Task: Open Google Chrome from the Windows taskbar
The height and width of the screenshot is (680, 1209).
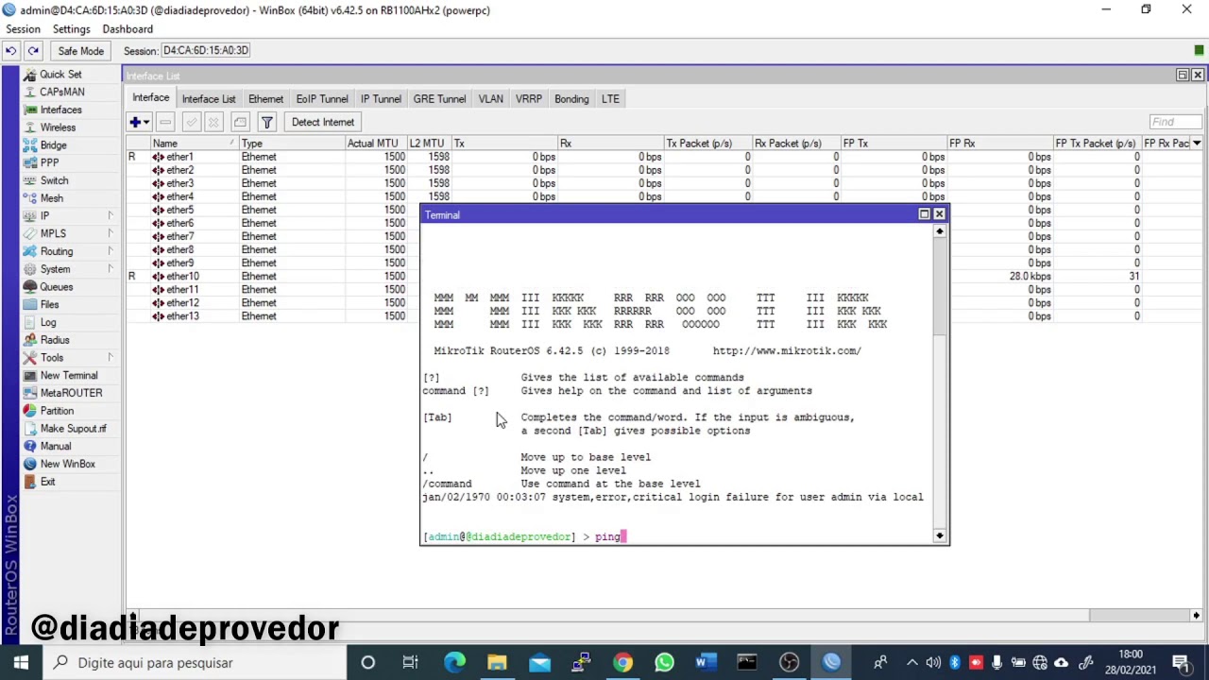Action: click(622, 662)
